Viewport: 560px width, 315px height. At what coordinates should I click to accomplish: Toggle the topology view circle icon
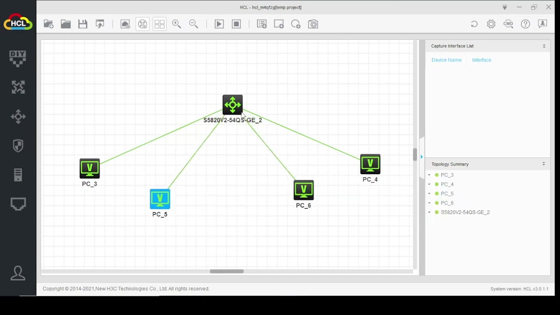pyautogui.click(x=143, y=24)
